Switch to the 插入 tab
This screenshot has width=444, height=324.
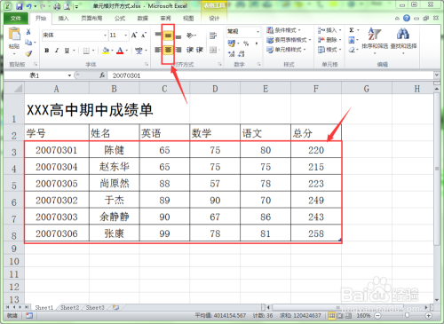(x=63, y=19)
